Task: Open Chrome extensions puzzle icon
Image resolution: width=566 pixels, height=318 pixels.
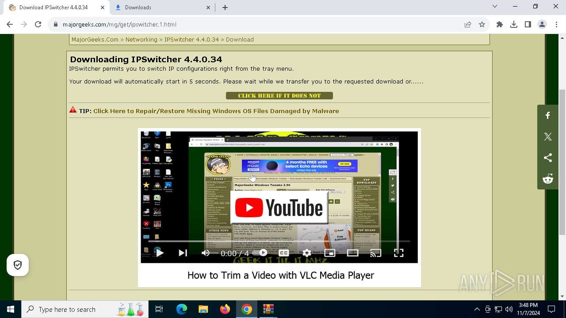Action: 500,24
